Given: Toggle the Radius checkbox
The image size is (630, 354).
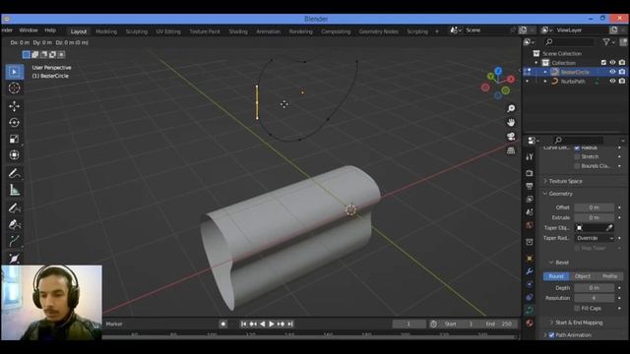Looking at the screenshot, I should pos(578,147).
